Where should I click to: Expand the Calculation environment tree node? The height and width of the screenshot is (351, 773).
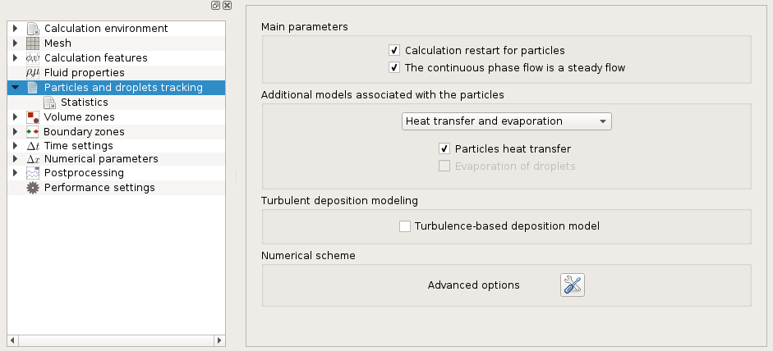pos(16,29)
